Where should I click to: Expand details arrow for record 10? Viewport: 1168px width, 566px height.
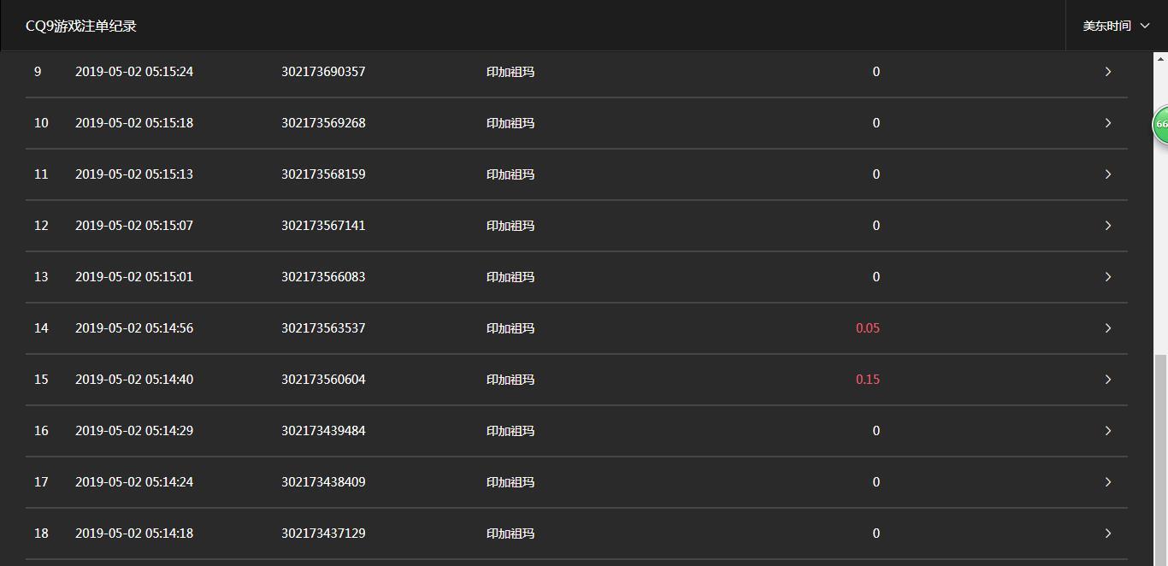pos(1107,123)
